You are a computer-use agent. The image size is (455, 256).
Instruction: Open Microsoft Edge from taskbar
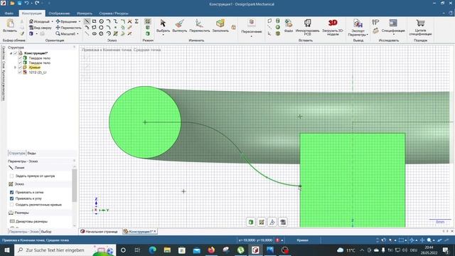[152, 250]
